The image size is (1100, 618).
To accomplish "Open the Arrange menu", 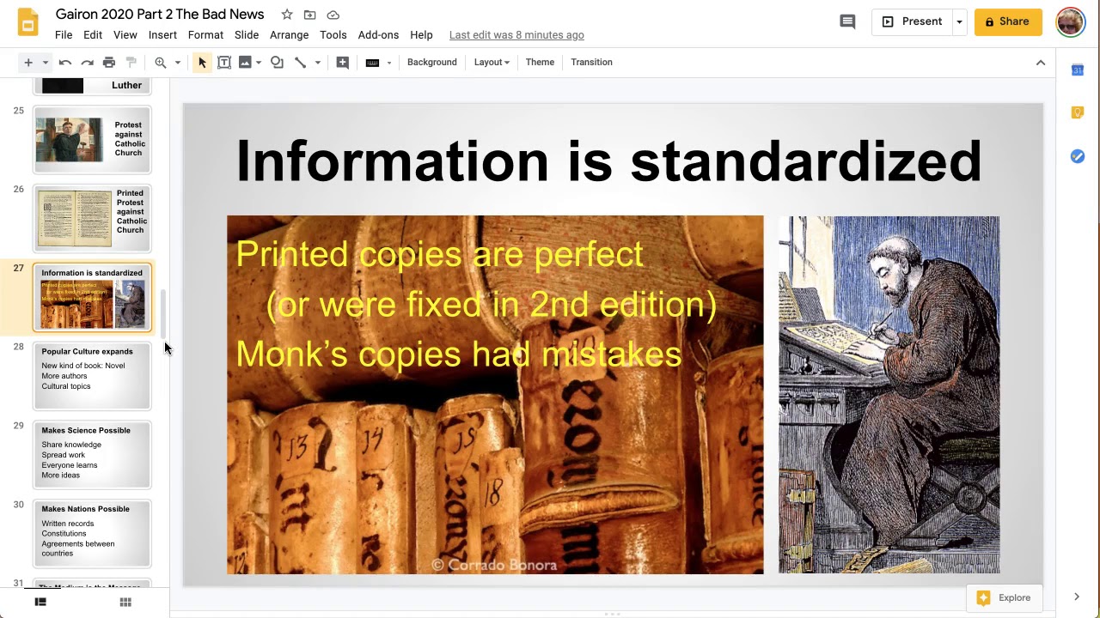I will (290, 34).
